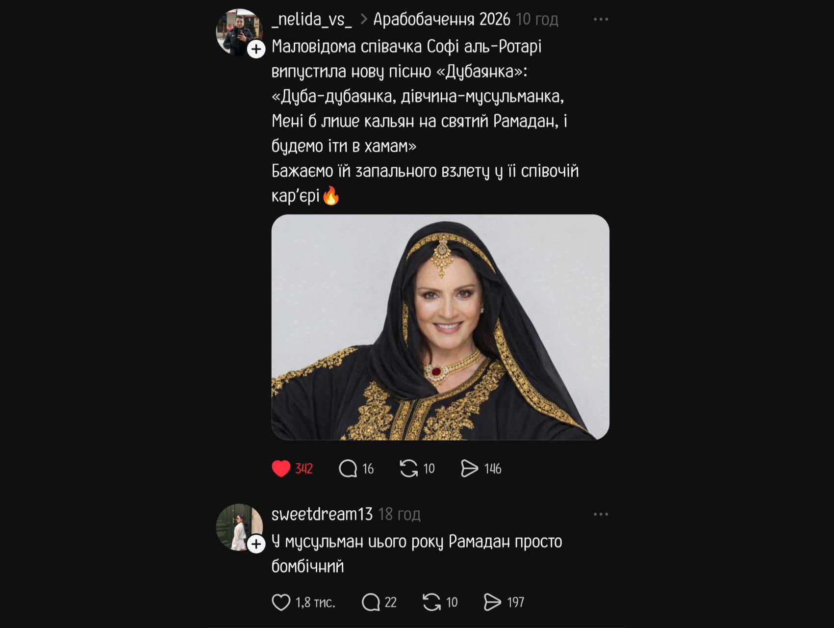Viewport: 834px width, 628px height.
Task: View the sweetdream13 profile picture
Action: click(x=236, y=525)
